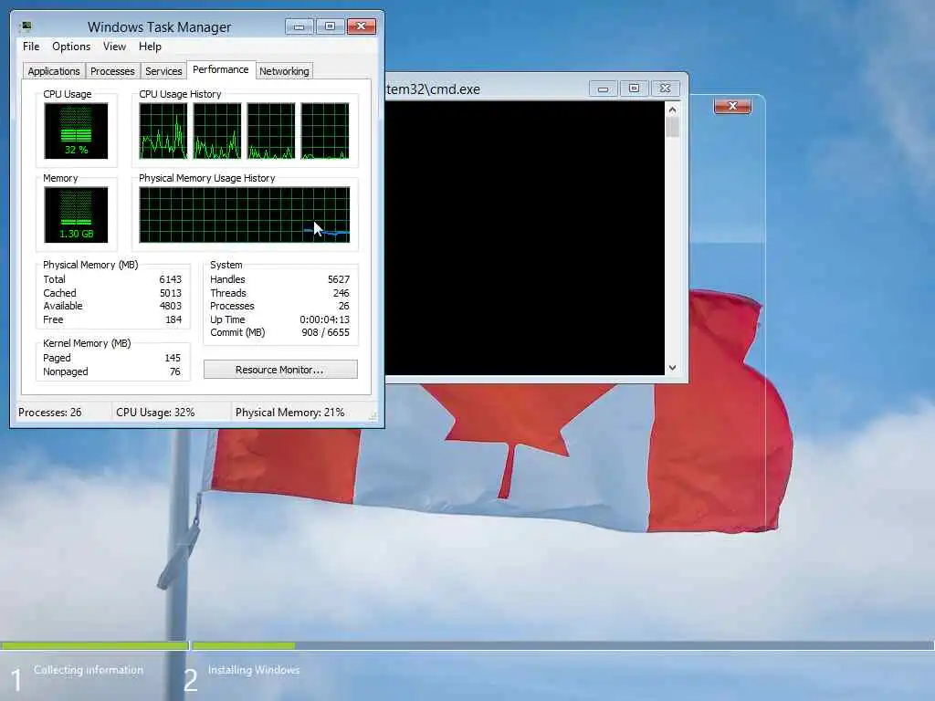Open the File menu in Task Manager
This screenshot has width=935, height=701.
31,47
